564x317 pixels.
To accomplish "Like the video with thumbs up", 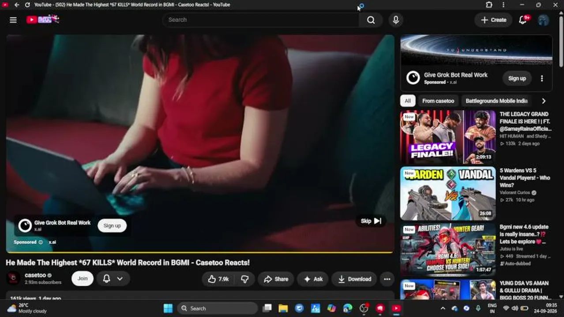I will pyautogui.click(x=218, y=279).
